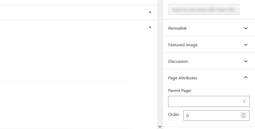Screen dimensions: 255x129
Task: Click the Permalink panel chevron
Action: click(x=246, y=28)
